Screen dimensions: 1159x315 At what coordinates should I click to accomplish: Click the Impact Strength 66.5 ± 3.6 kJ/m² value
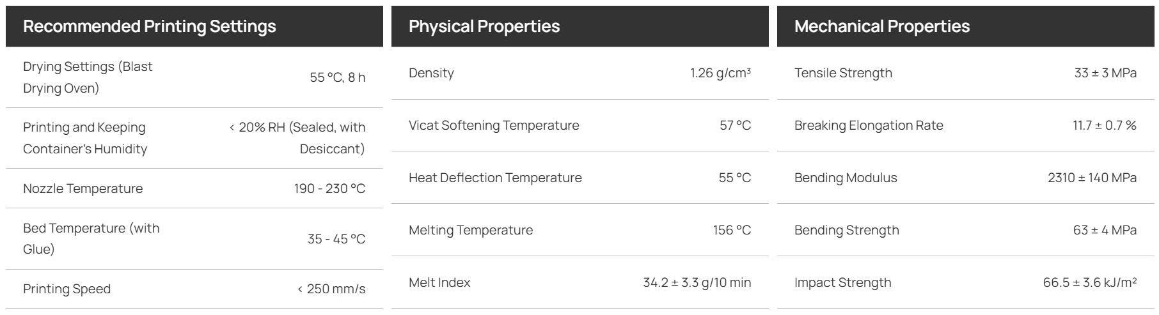tap(1090, 282)
